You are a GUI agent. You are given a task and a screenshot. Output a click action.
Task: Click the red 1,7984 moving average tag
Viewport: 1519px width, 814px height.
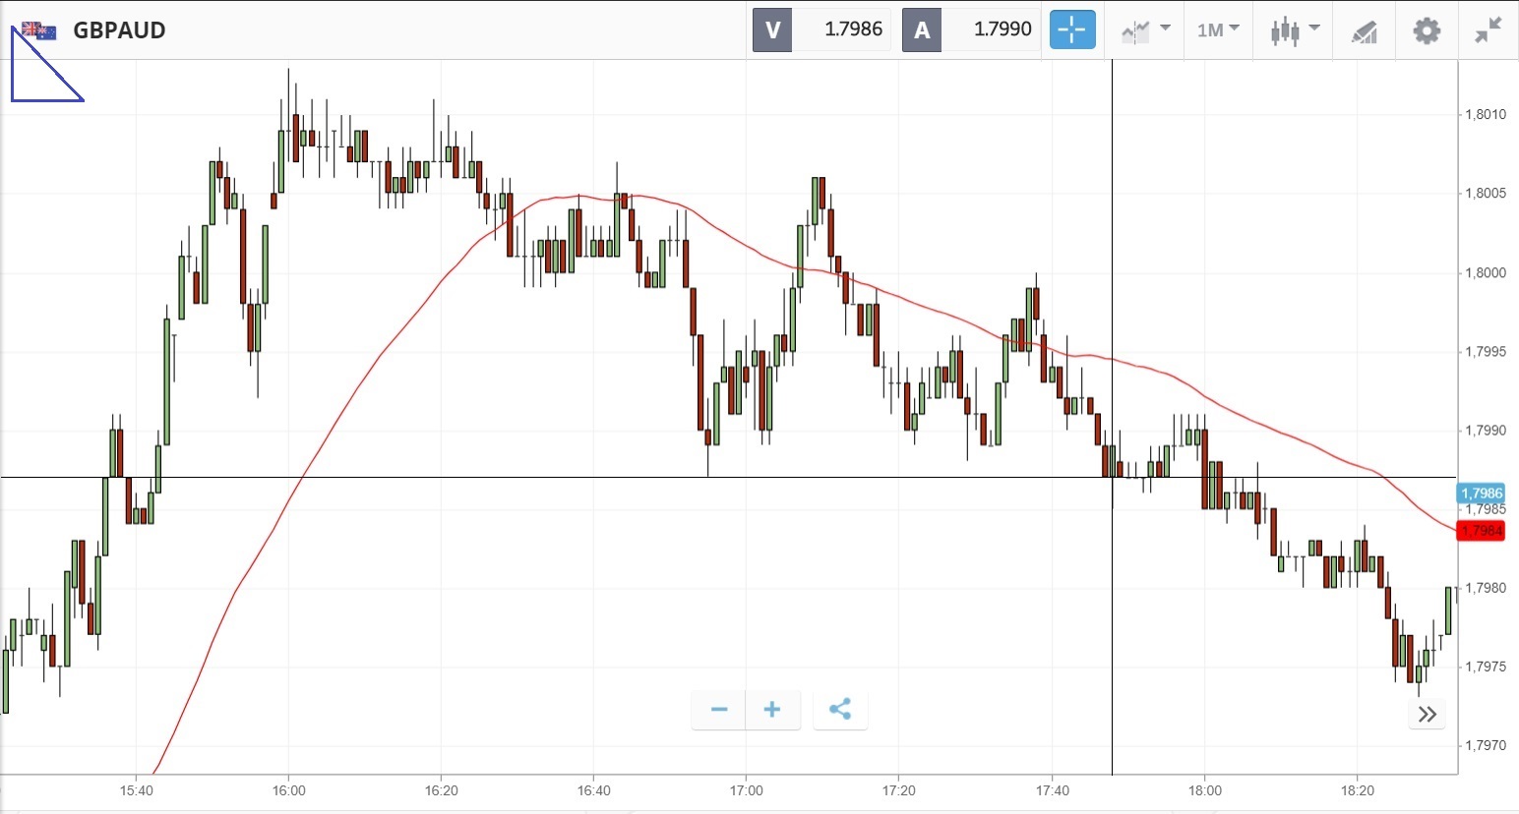tap(1482, 531)
